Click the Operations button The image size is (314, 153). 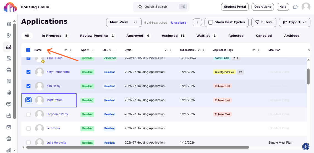click(263, 7)
